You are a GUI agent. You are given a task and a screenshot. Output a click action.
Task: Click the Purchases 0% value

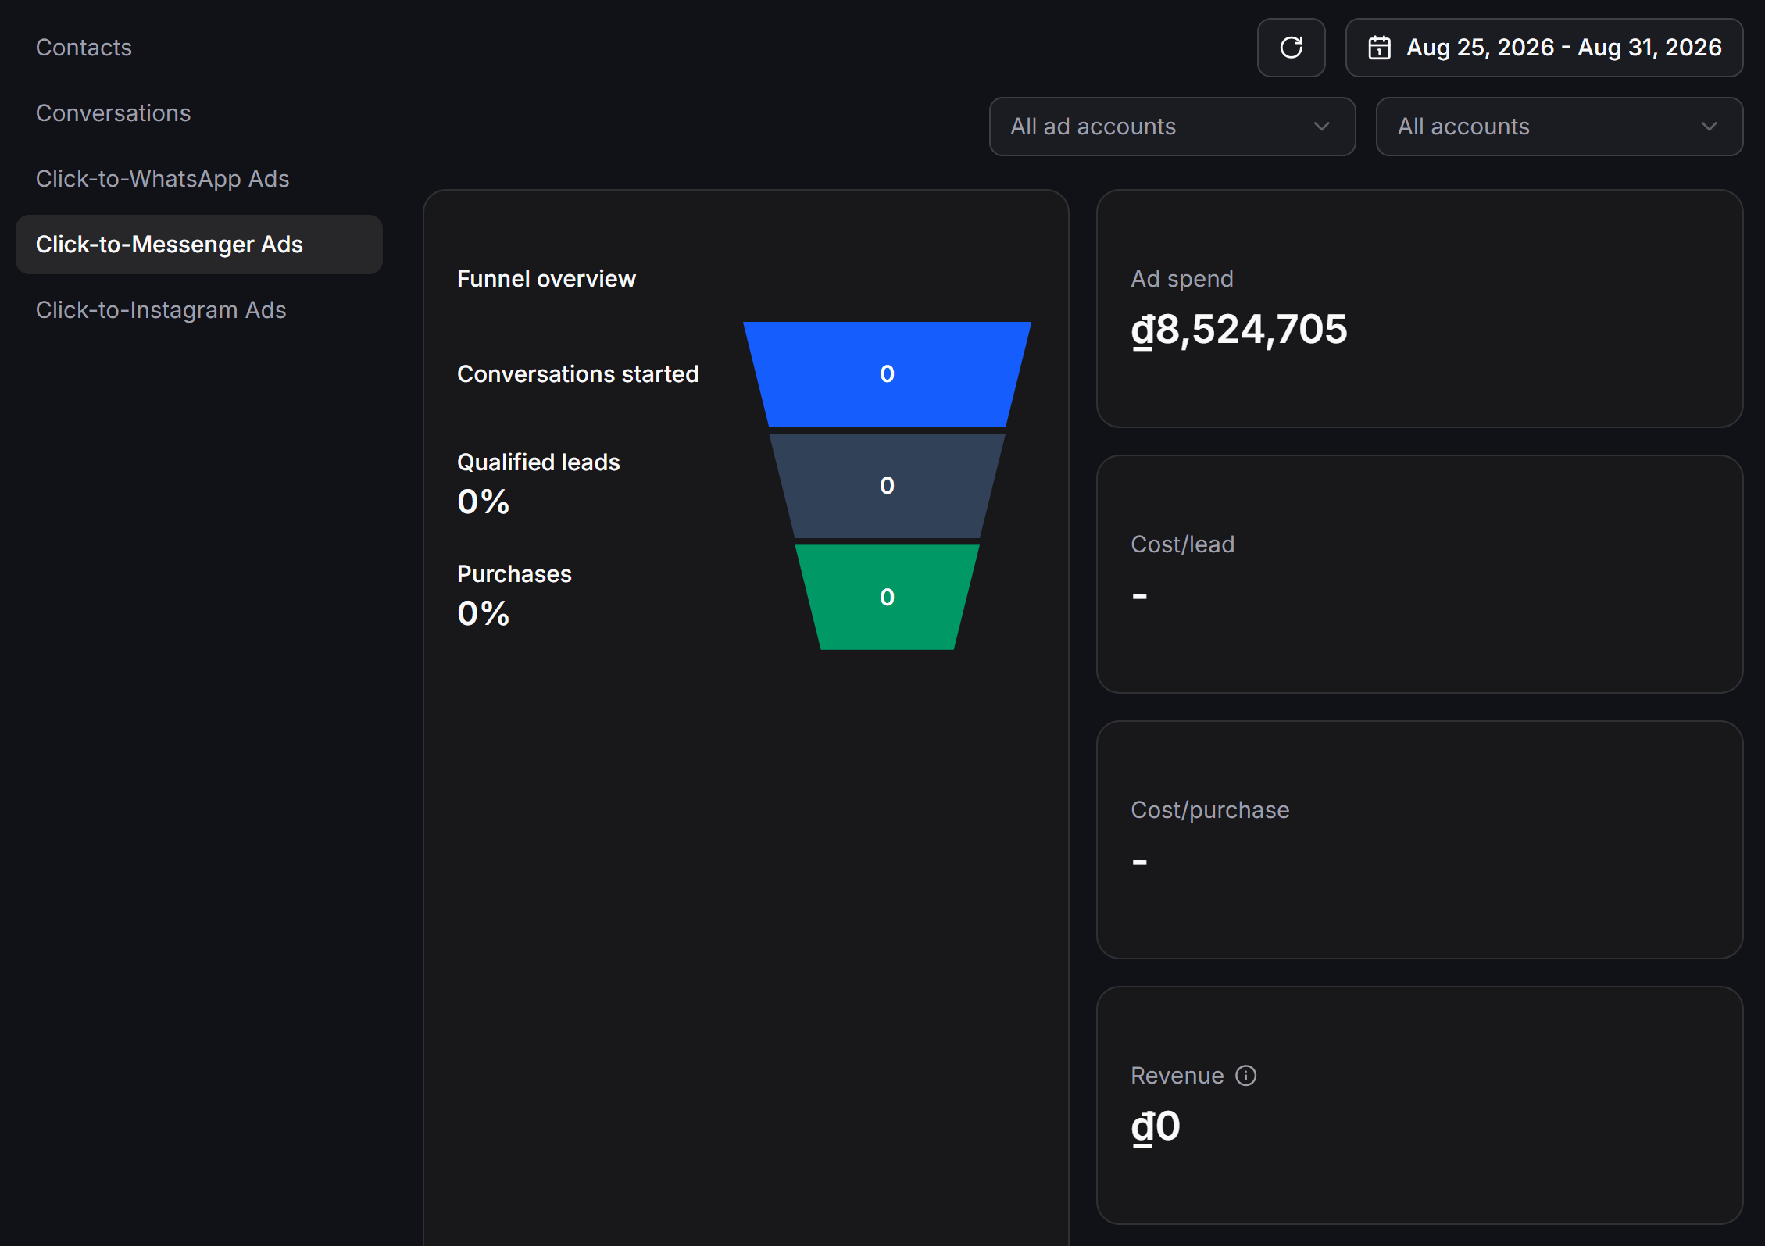[483, 613]
